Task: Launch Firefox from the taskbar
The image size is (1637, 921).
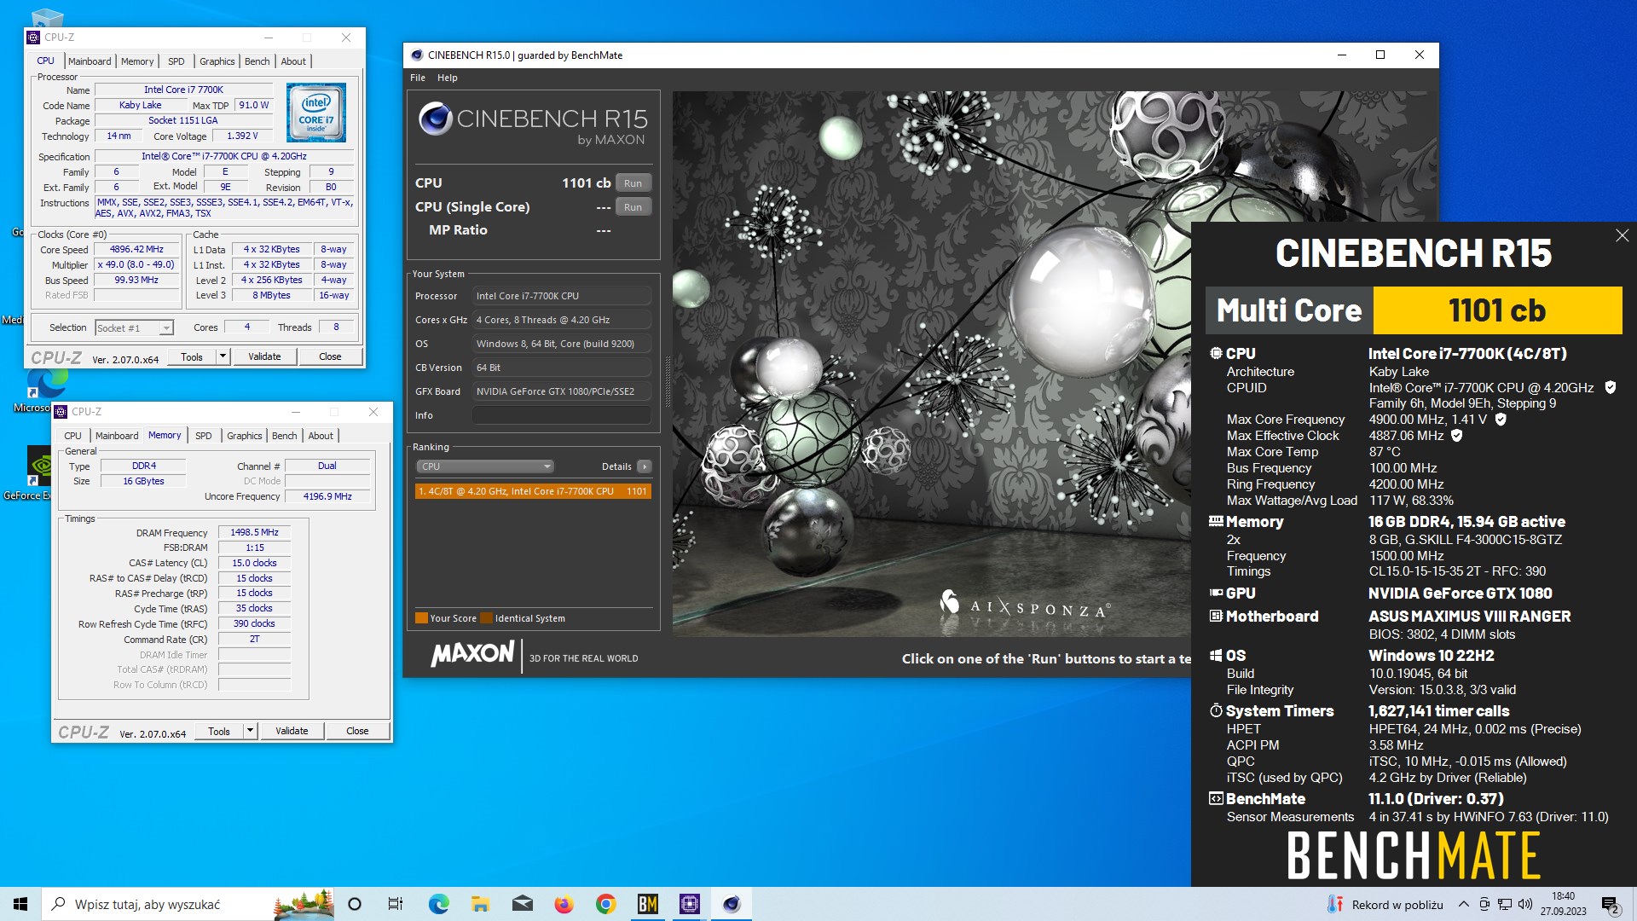Action: pyautogui.click(x=564, y=904)
